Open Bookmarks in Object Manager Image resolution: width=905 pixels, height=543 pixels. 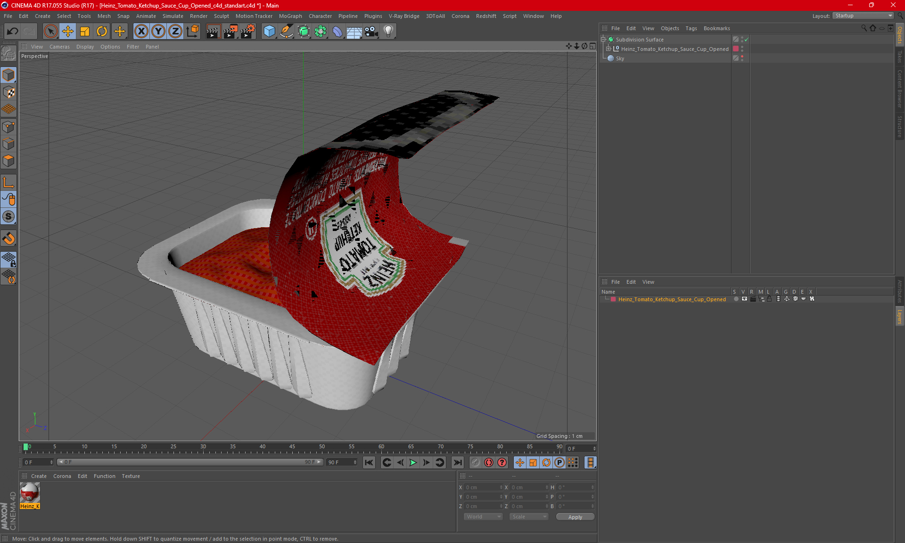tap(716, 28)
